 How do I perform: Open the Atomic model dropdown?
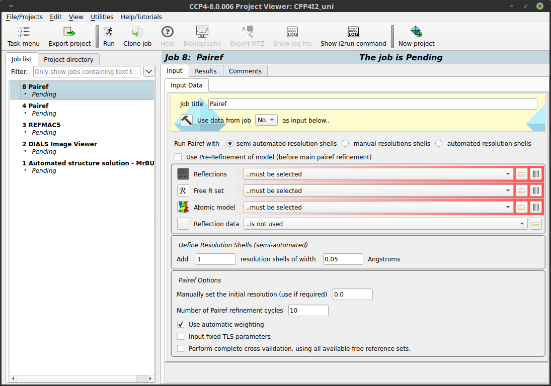click(378, 207)
